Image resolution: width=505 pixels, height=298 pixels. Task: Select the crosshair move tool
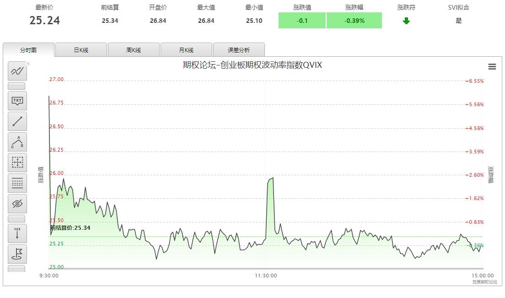pos(17,162)
